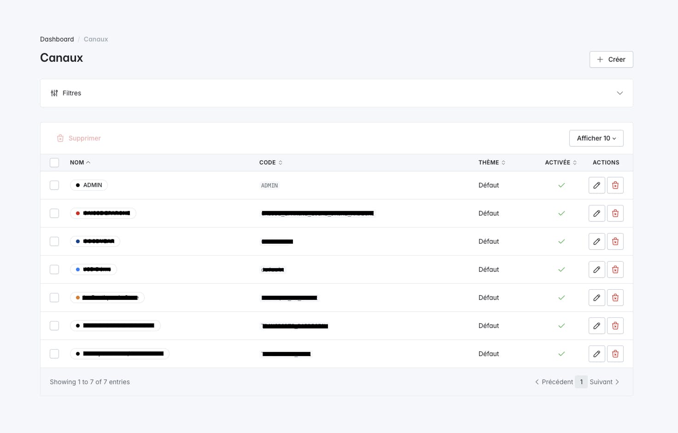Click the Canaux breadcrumb item
The width and height of the screenshot is (678, 433).
(96, 39)
